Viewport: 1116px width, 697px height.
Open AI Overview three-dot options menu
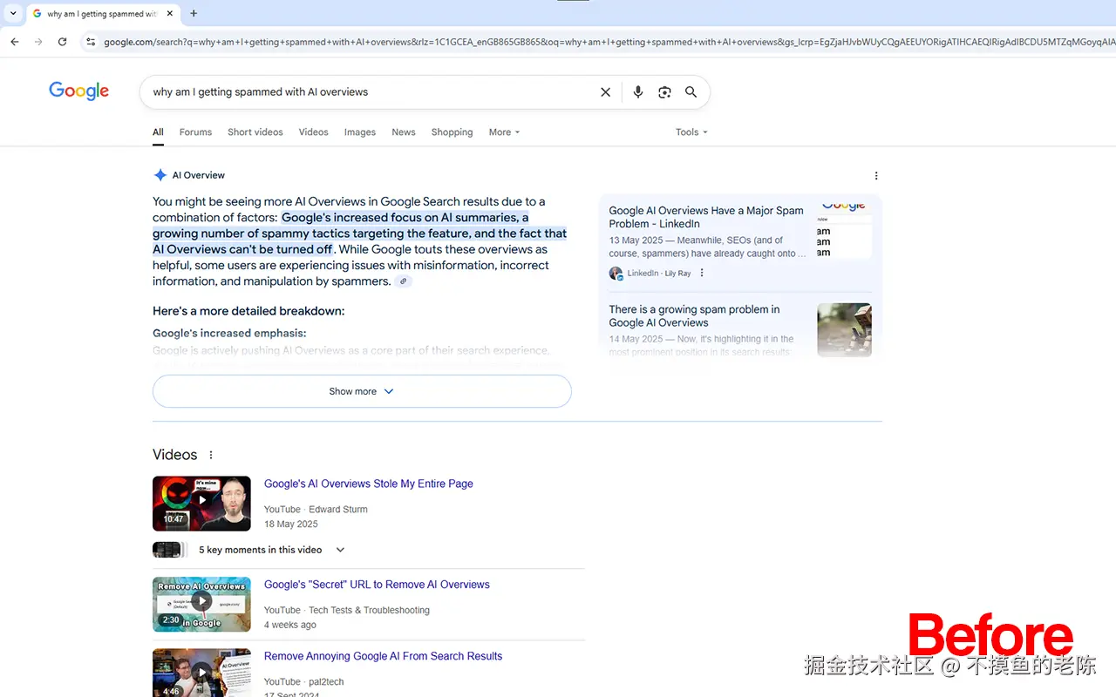pyautogui.click(x=876, y=176)
